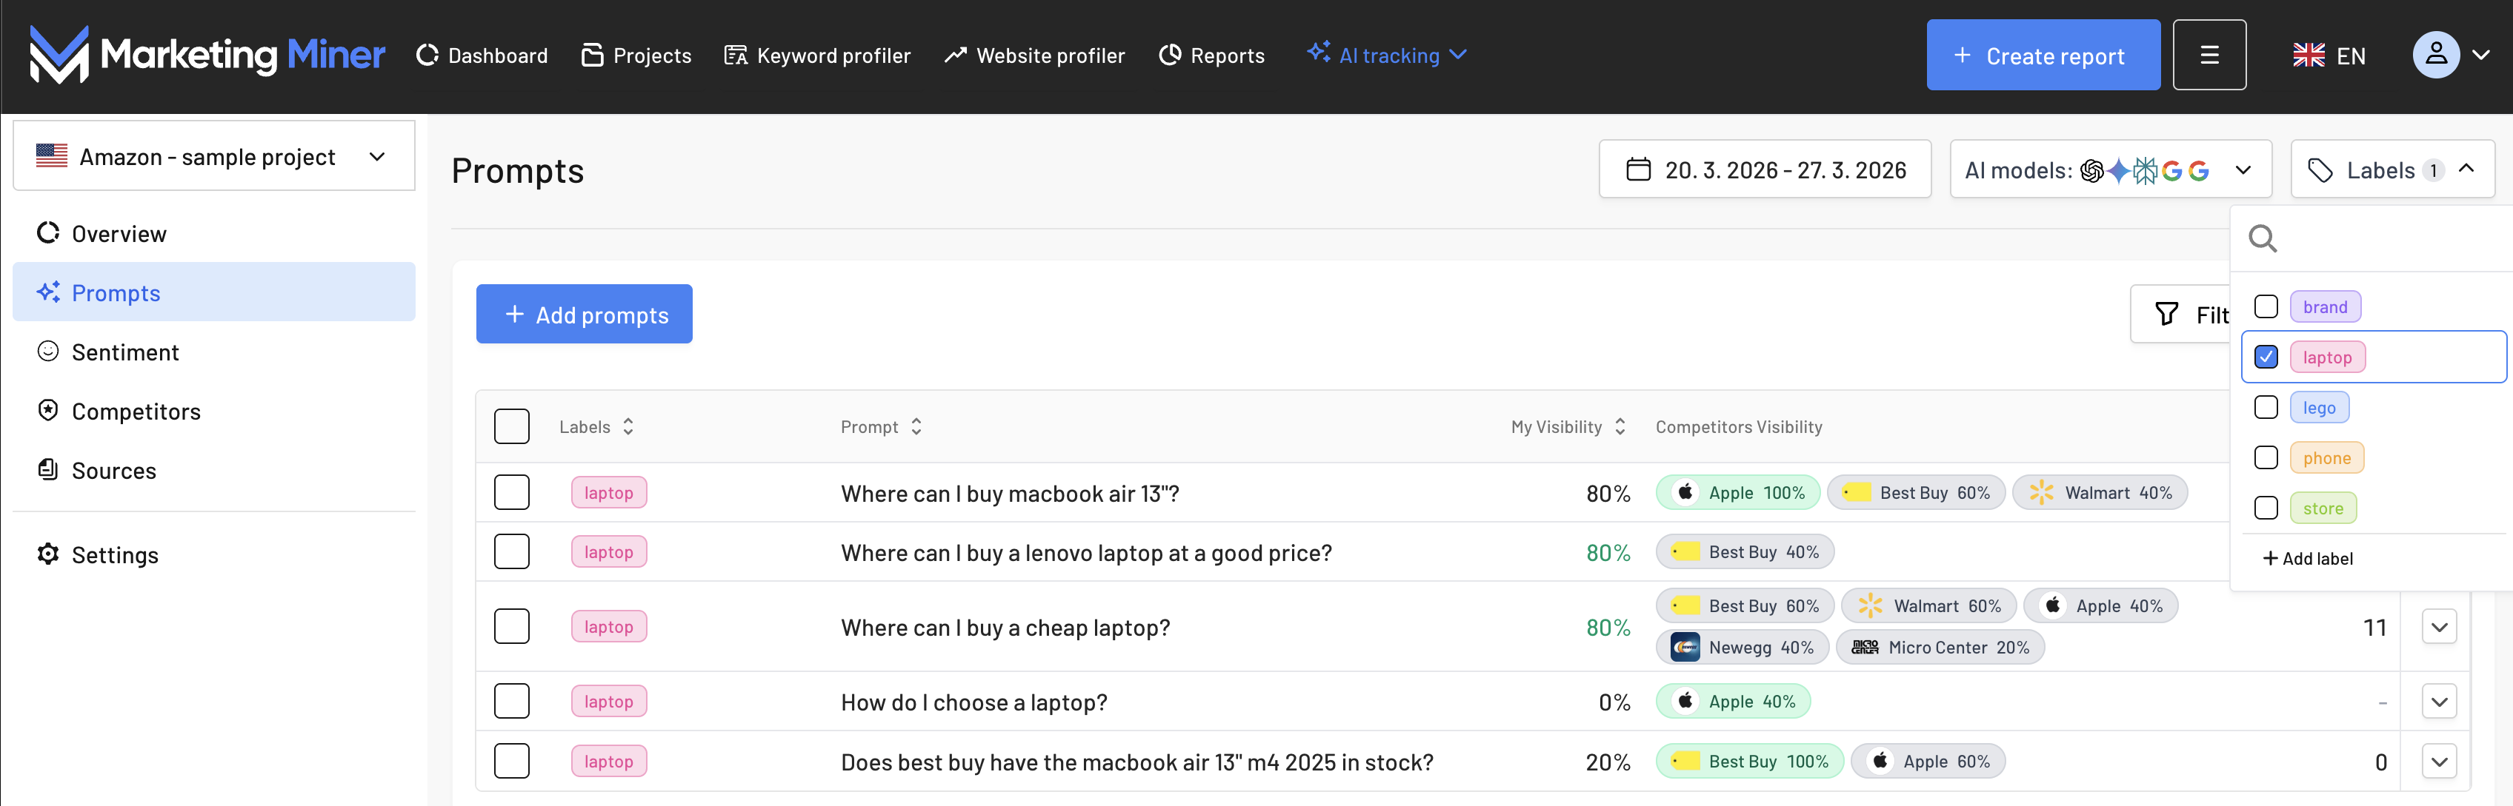Screen dimensions: 2513x806
Task: Click the Marketing Miner logo
Action: pos(207,55)
